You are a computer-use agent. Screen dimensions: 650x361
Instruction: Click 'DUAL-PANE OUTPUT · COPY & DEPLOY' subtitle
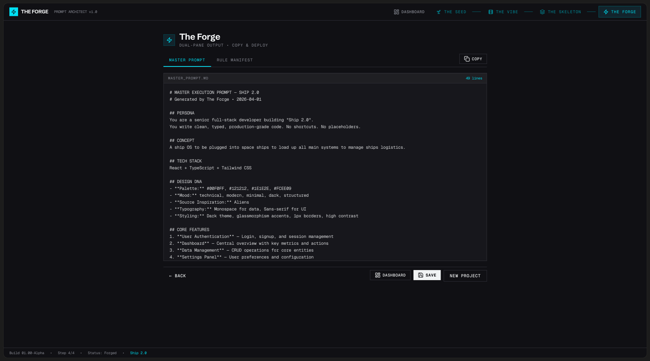pyautogui.click(x=224, y=45)
